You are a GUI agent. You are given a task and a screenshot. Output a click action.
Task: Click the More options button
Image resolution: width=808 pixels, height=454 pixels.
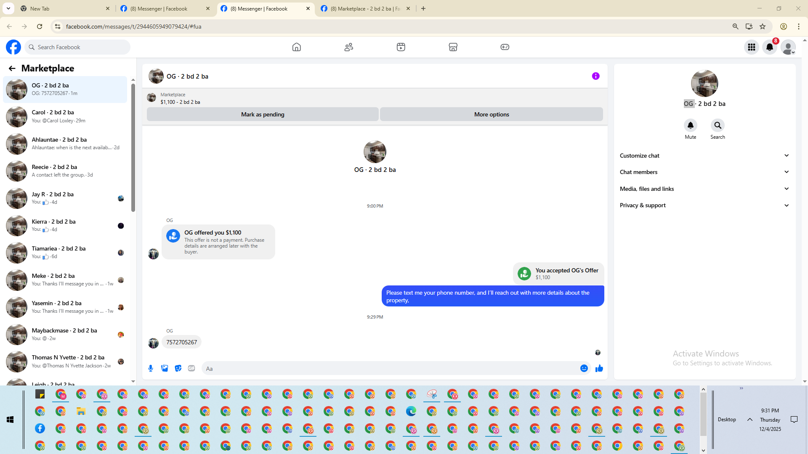click(x=491, y=114)
